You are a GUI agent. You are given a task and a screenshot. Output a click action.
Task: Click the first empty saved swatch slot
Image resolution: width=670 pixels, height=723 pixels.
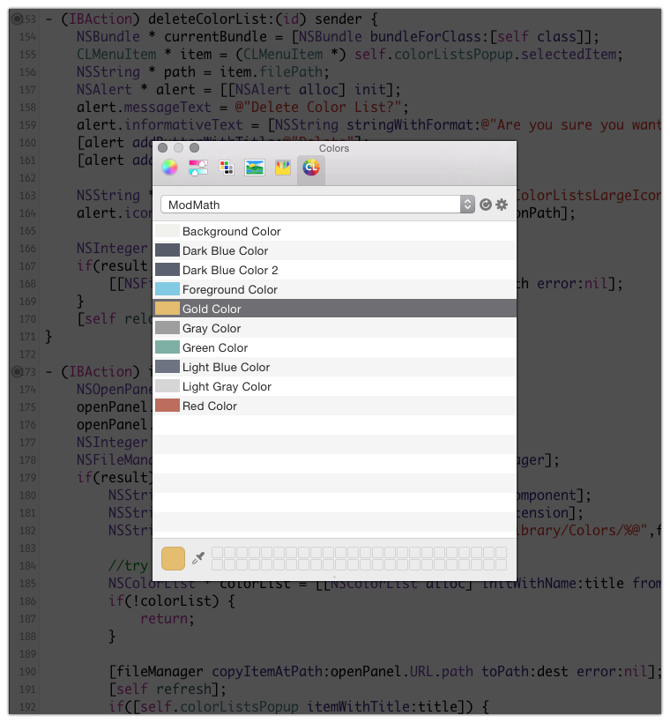[x=217, y=552]
